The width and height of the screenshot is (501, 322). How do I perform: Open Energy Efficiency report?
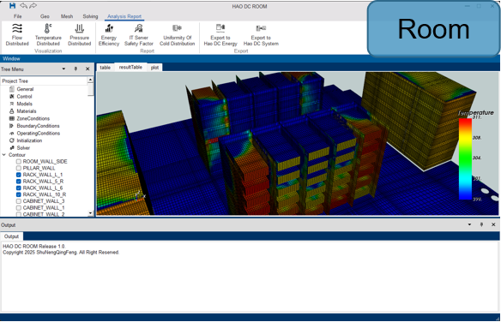pyautogui.click(x=109, y=34)
